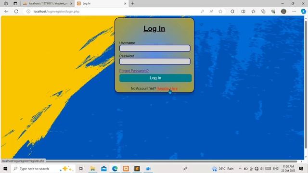Open XAMPP from the taskbar
This screenshot has height=173, width=308.
point(126,169)
